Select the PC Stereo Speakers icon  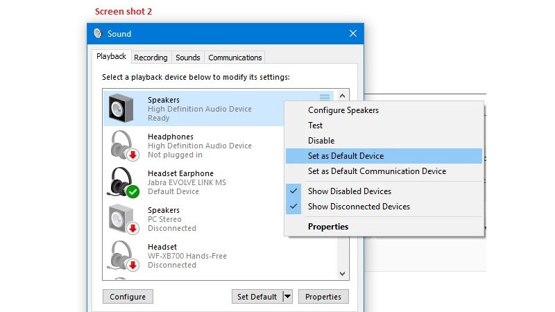(124, 219)
